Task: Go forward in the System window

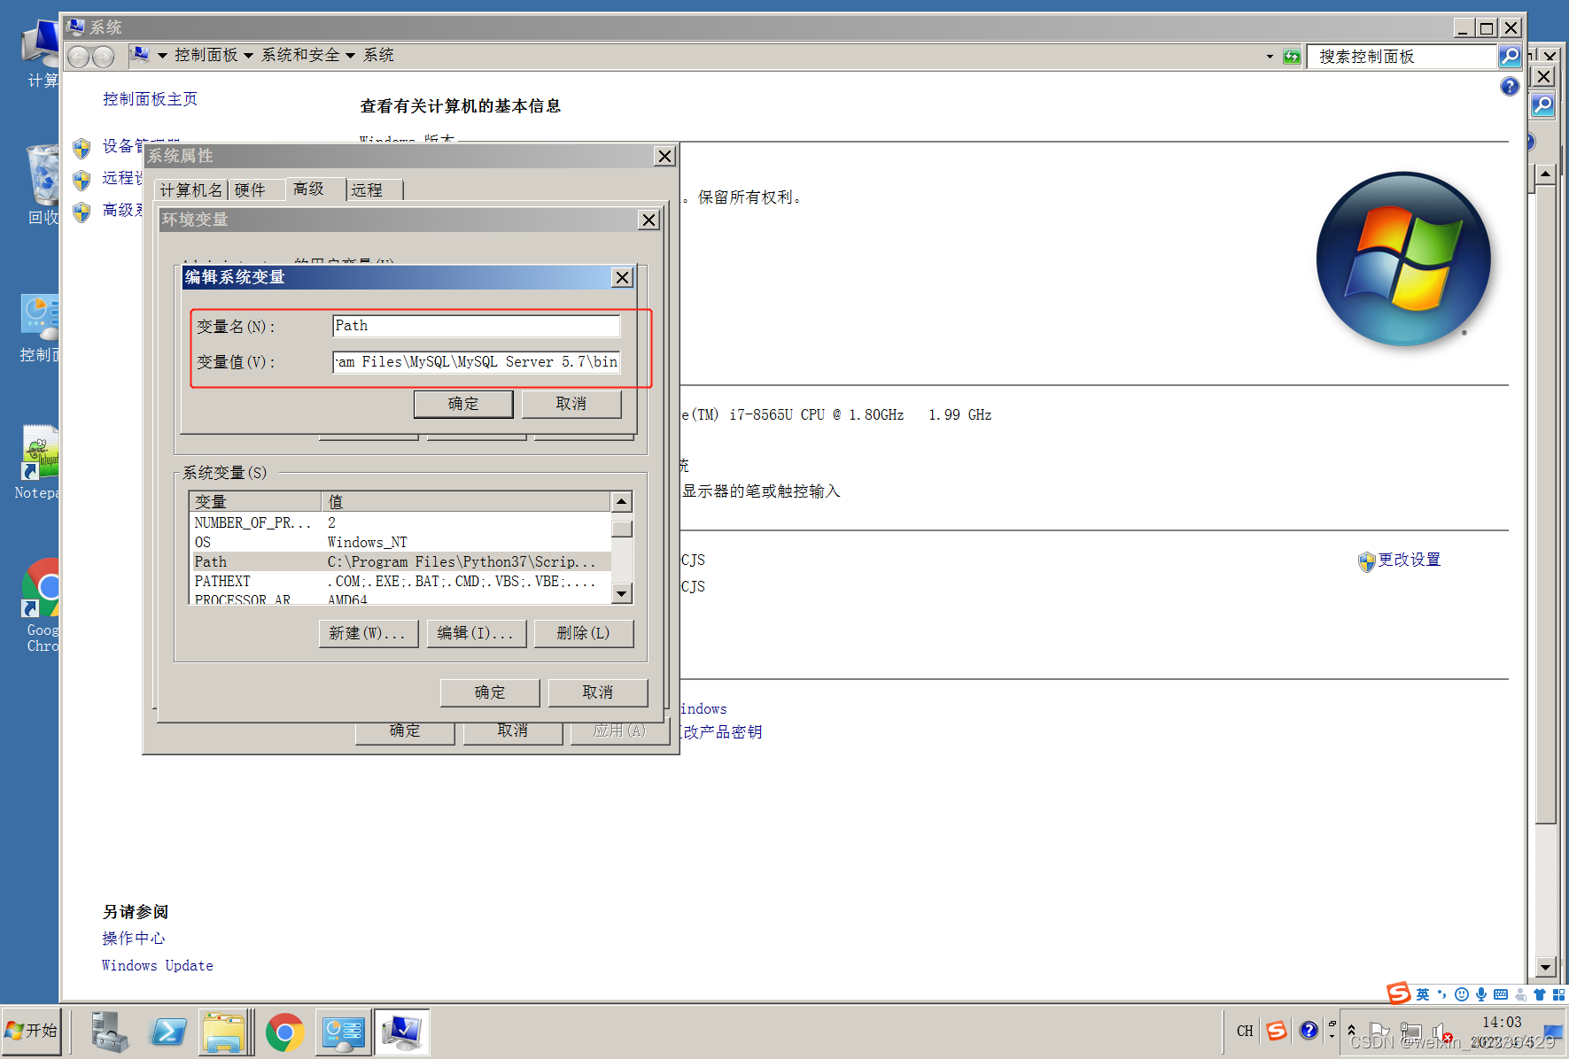Action: [104, 57]
